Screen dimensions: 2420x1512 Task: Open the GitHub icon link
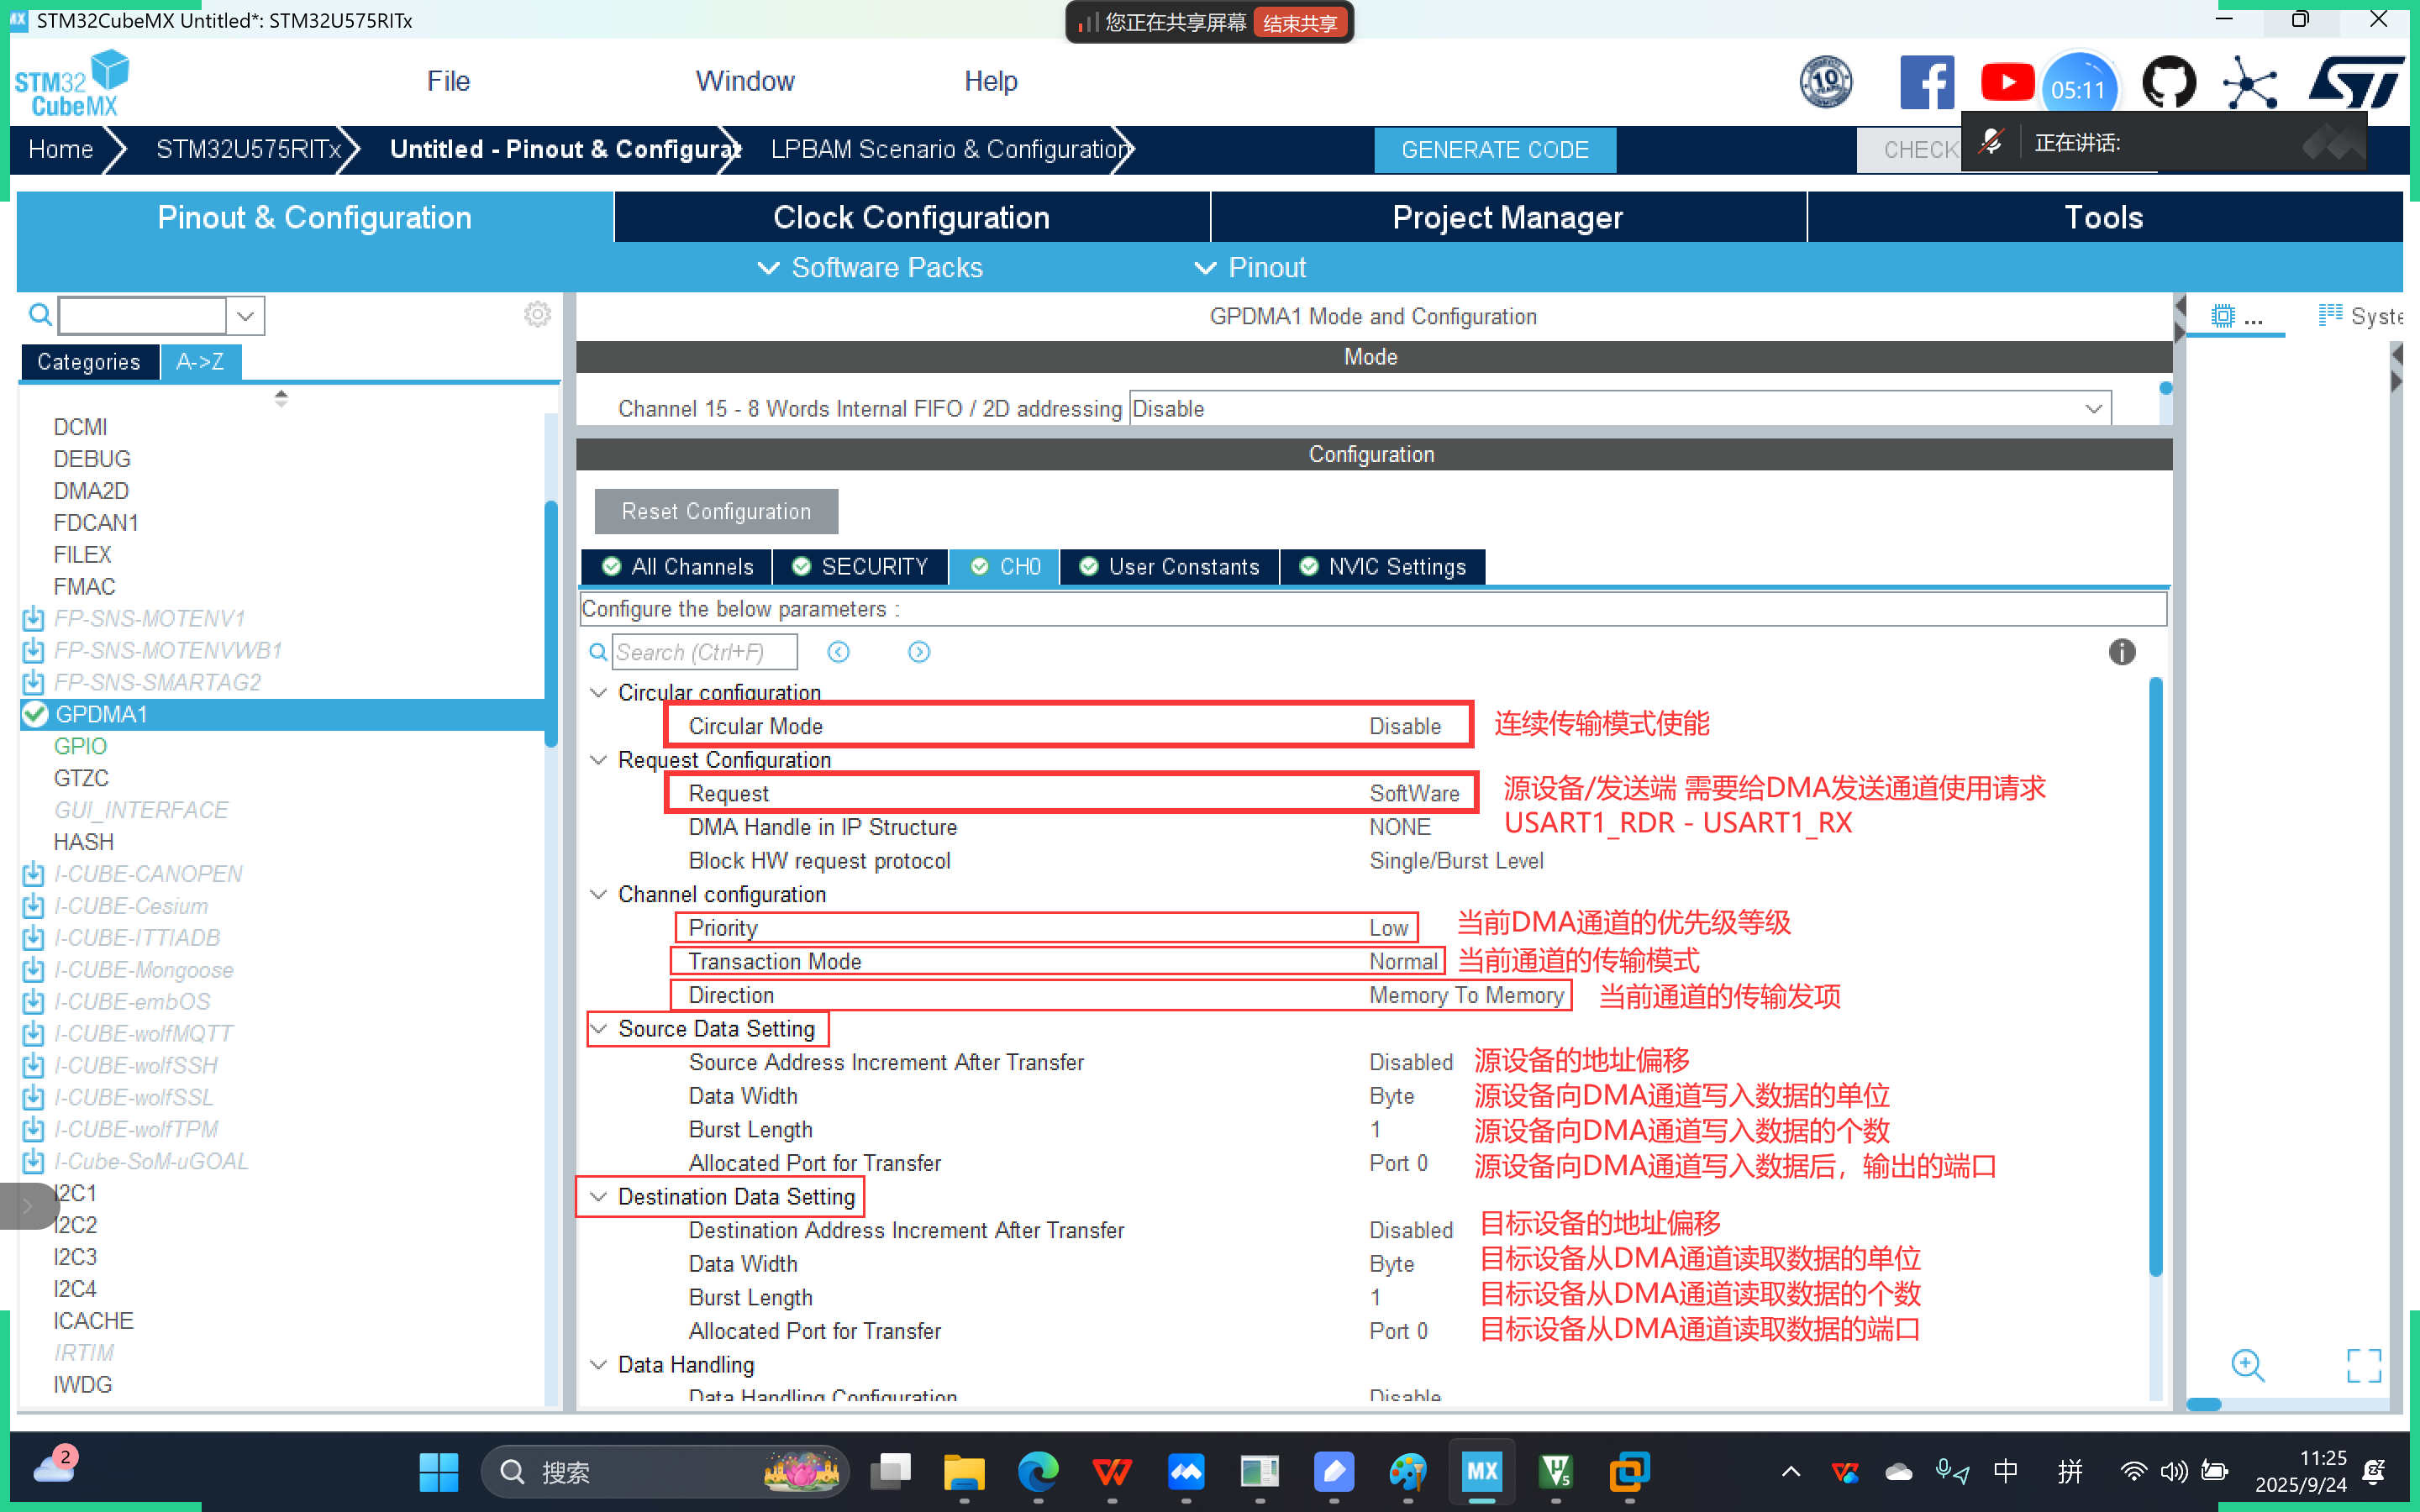tap(2168, 83)
